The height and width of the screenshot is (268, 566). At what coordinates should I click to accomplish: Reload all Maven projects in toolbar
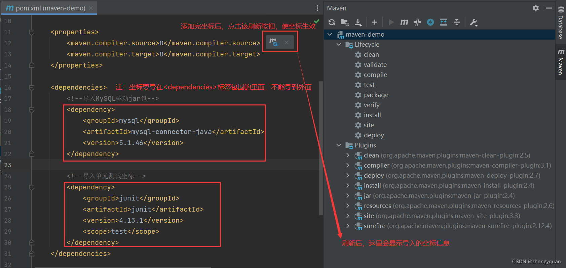(332, 22)
